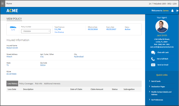179x106 pixels.
Task: Open the Policy Number dropdown
Action: pos(36,31)
